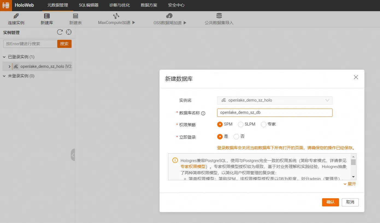The height and width of the screenshot is (223, 380).
Task: Click 展开 to expand the description
Action: [350, 184]
